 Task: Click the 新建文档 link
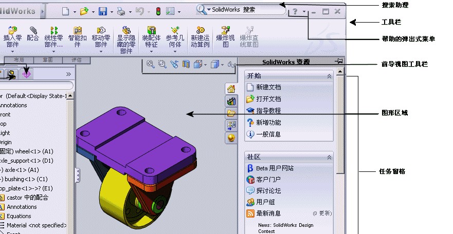(x=268, y=87)
